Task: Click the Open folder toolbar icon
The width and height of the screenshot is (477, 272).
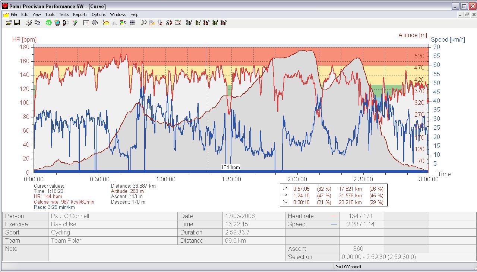Action: point(9,23)
